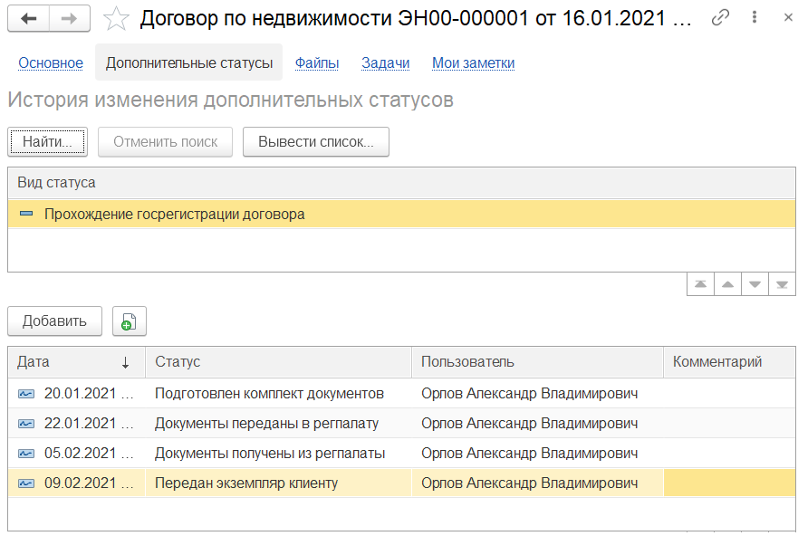Viewport: 798px width, 536px height.
Task: Add document to favorites with star
Action: point(116,18)
